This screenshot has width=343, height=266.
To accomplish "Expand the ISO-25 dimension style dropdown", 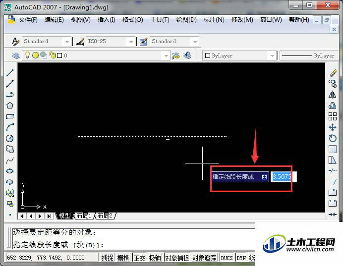I will [131, 42].
